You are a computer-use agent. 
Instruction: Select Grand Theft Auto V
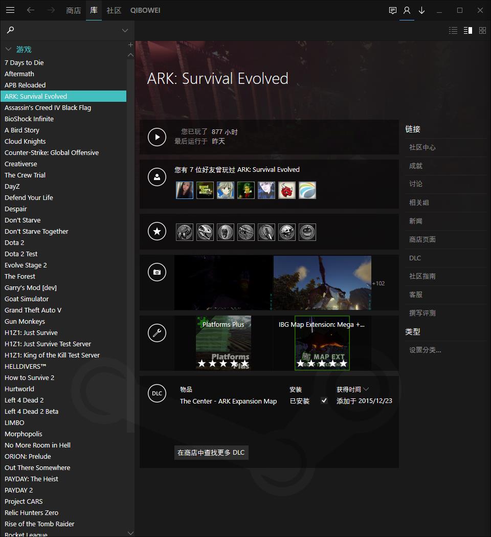pyautogui.click(x=63, y=310)
